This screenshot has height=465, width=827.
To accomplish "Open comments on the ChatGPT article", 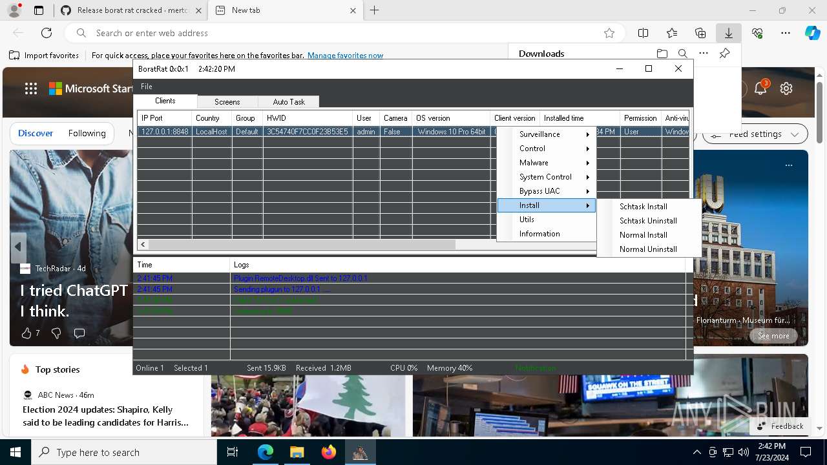I will click(x=79, y=333).
